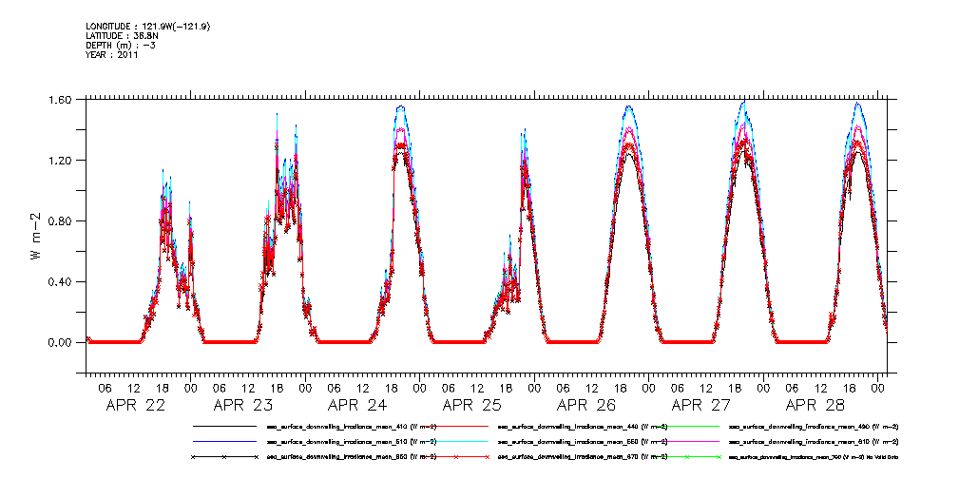Click the irradiance_mean_670 legend label
This screenshot has height=479, width=959.
tap(583, 457)
